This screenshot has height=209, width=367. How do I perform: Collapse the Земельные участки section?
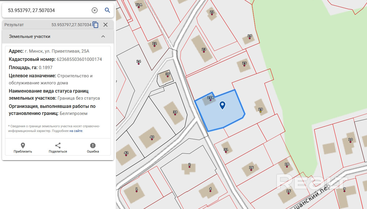[x=103, y=36]
